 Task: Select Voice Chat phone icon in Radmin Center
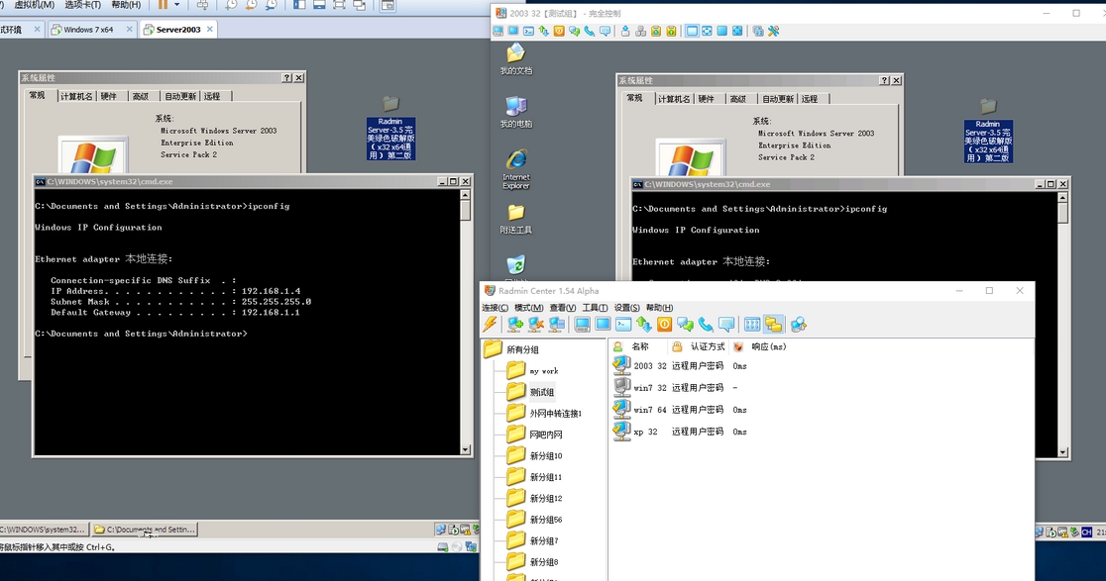click(x=706, y=324)
